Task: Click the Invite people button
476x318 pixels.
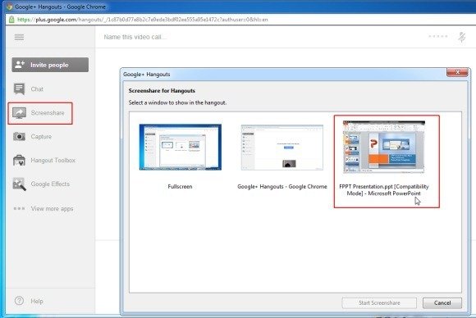Action: coord(50,65)
